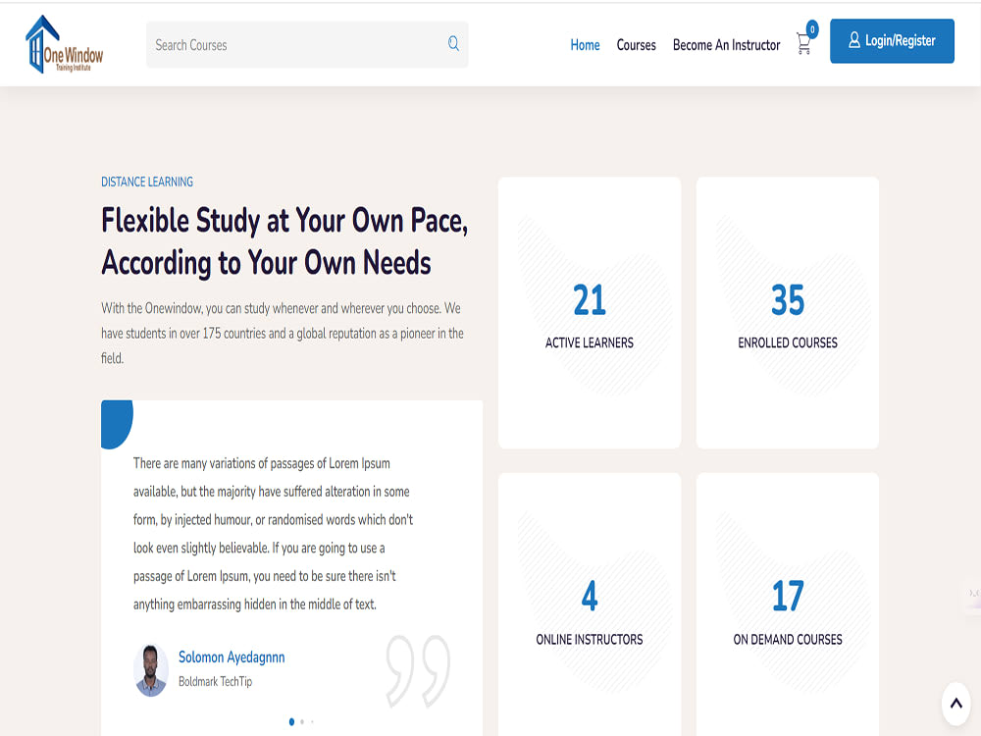Click the Active Learners stat card
This screenshot has width=981, height=736.
[x=589, y=312]
